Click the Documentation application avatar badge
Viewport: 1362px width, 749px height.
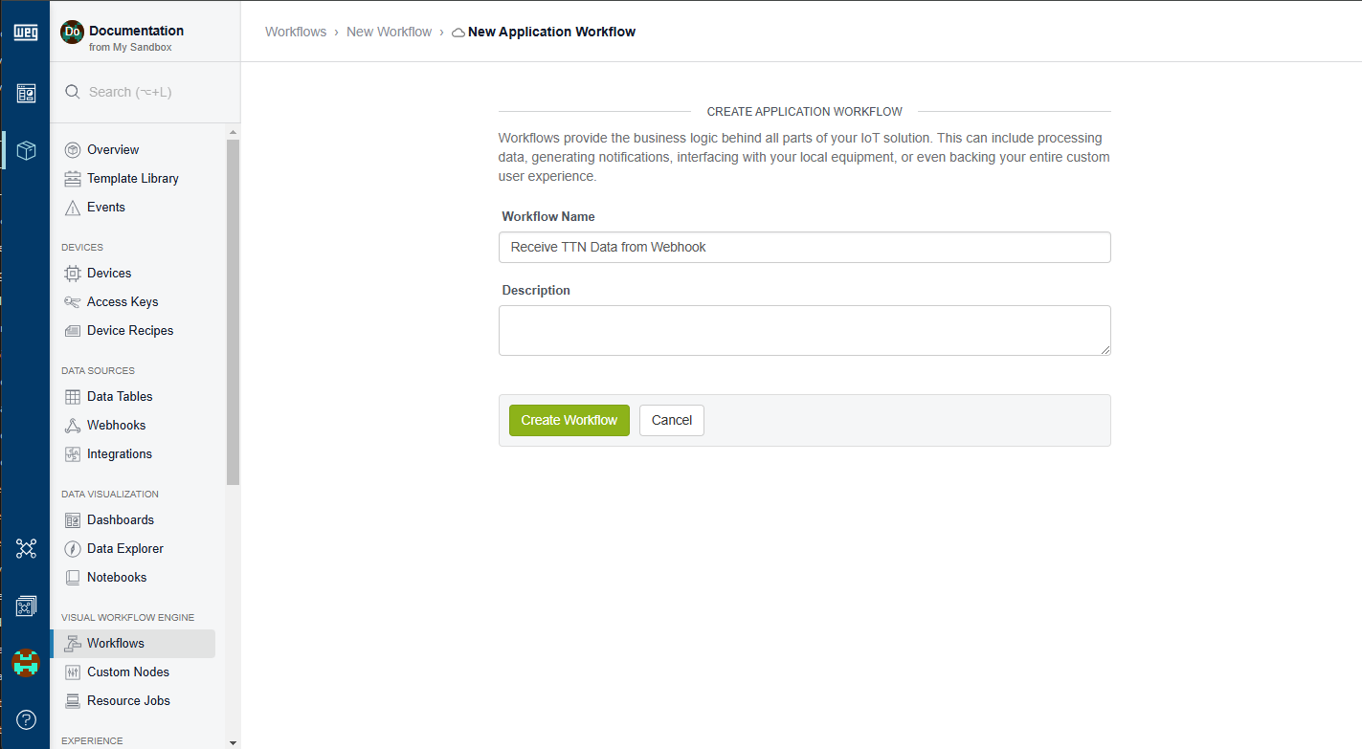point(72,32)
